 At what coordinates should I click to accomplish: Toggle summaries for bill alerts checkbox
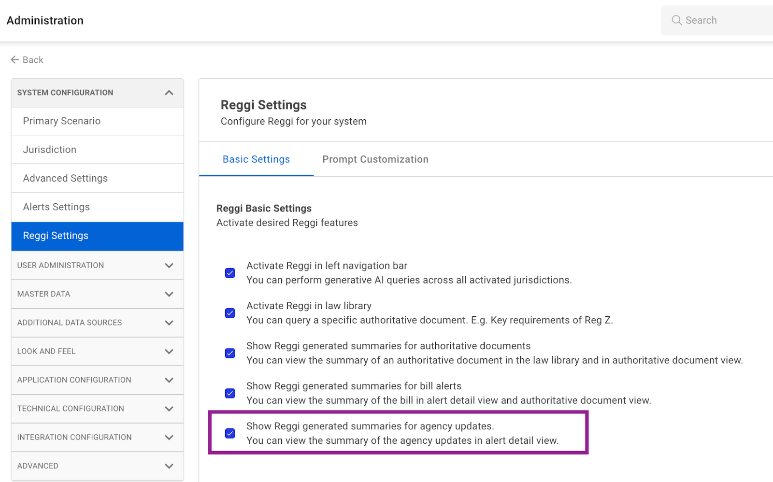[230, 393]
